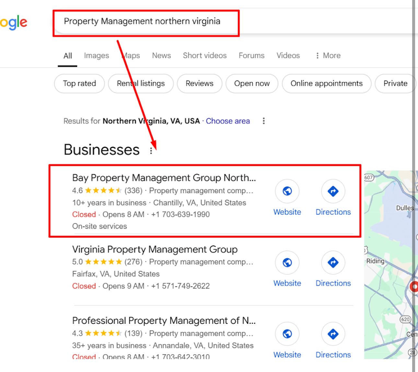Switch to the Images tab
This screenshot has width=418, height=372.
pyautogui.click(x=96, y=56)
